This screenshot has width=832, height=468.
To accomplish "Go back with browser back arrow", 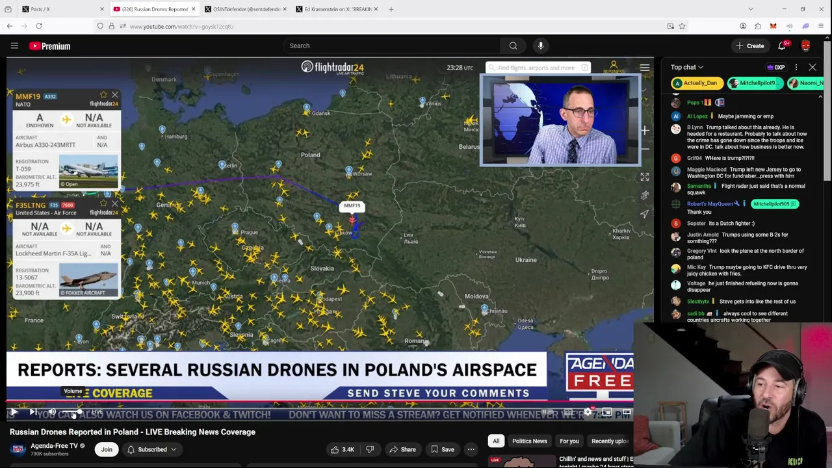I will click(x=10, y=26).
